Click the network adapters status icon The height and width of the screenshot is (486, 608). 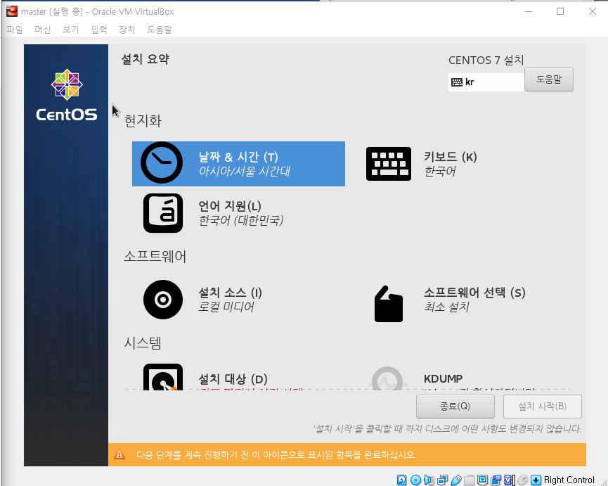442,480
